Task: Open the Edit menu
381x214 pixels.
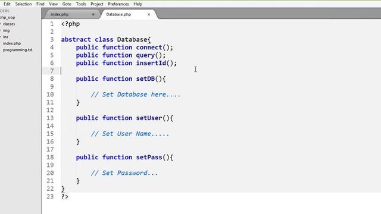Action: pyautogui.click(x=7, y=4)
